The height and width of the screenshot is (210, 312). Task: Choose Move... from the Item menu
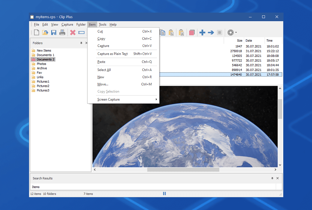pyautogui.click(x=123, y=84)
